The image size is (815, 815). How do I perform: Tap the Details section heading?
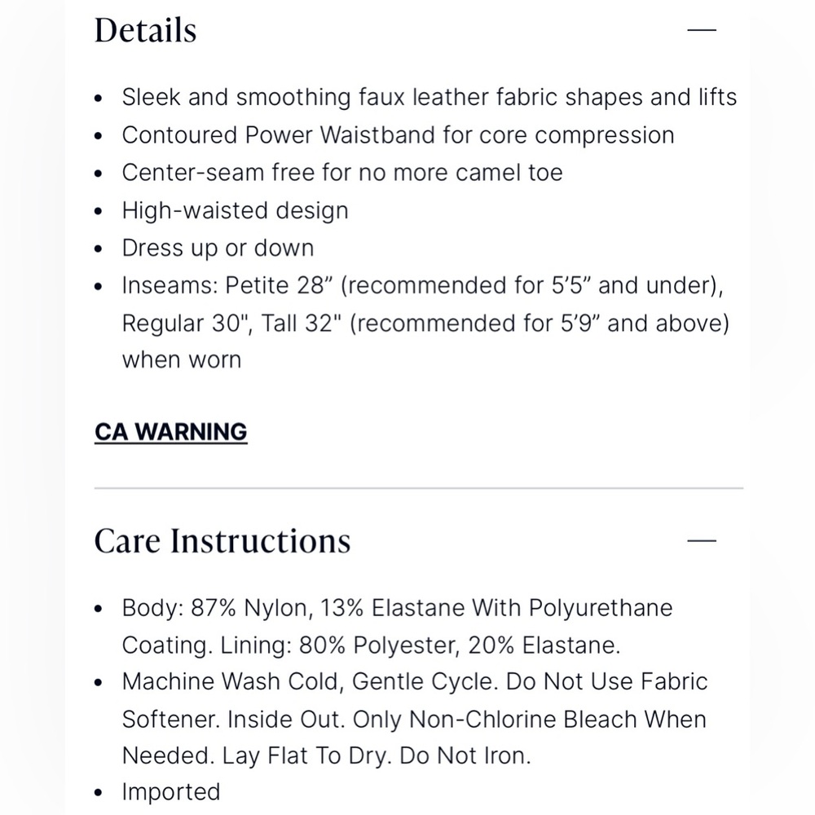click(x=146, y=30)
